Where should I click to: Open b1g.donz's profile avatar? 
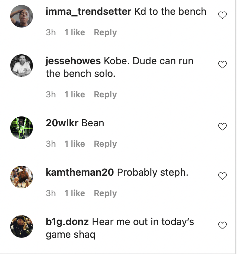click(x=22, y=226)
